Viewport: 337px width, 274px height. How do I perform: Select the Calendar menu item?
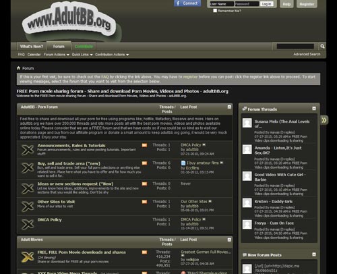pyautogui.click(x=34, y=55)
